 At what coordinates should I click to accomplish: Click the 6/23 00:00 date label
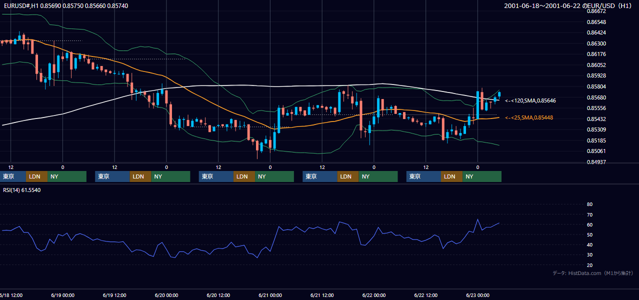[x=478, y=295]
